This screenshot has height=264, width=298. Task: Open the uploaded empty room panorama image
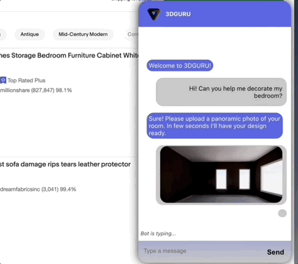(221, 174)
